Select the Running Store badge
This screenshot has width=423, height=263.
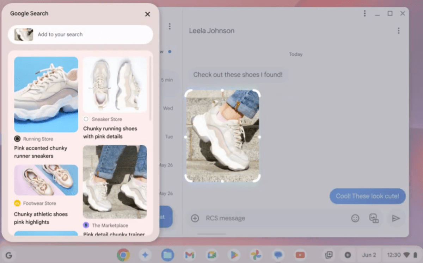[x=17, y=139]
